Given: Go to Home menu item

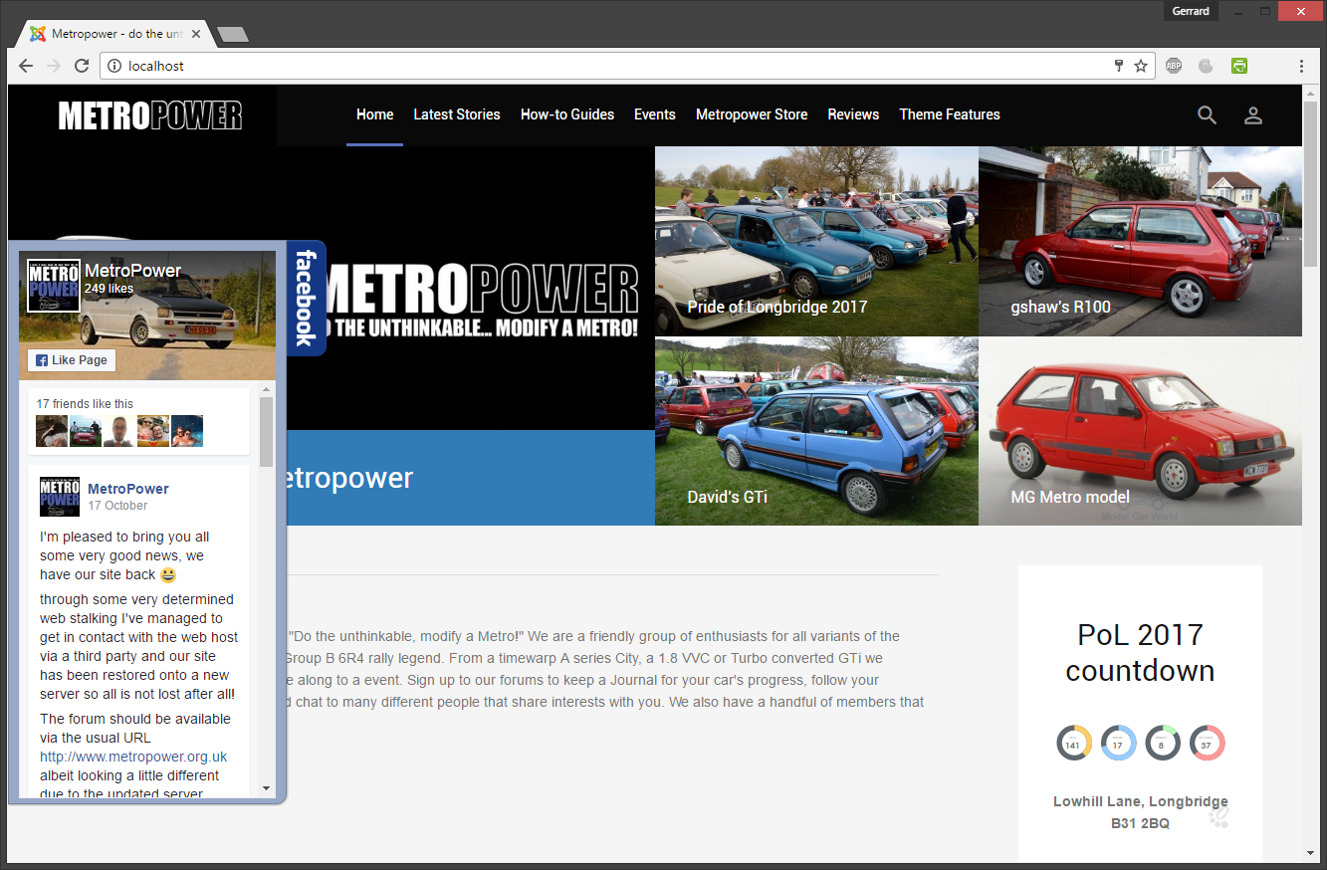Looking at the screenshot, I should [375, 114].
